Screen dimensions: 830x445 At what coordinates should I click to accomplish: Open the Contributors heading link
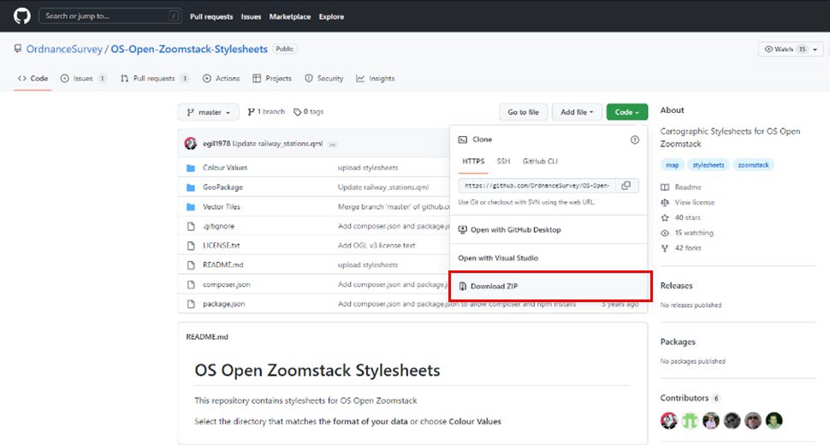[684, 398]
